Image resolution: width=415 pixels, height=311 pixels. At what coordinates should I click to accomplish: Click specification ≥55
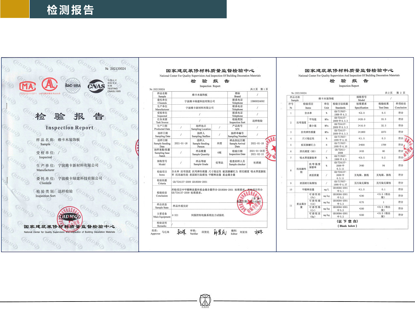pyautogui.click(x=361, y=151)
